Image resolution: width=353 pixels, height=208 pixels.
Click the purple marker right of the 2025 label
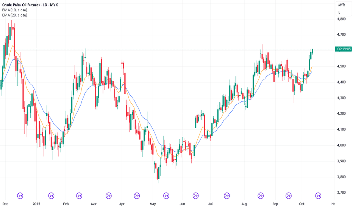(x=52, y=196)
